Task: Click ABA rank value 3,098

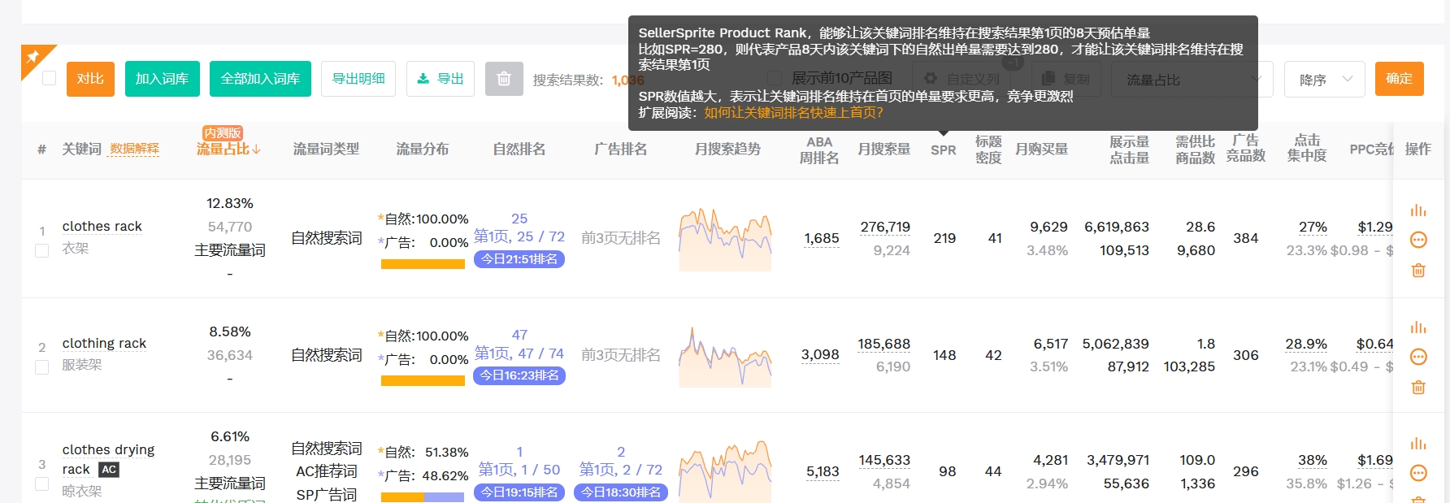Action: coord(820,354)
